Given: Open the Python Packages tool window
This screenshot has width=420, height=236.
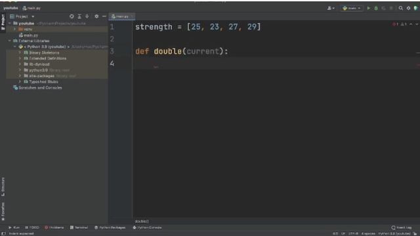Looking at the screenshot, I should coord(110,227).
